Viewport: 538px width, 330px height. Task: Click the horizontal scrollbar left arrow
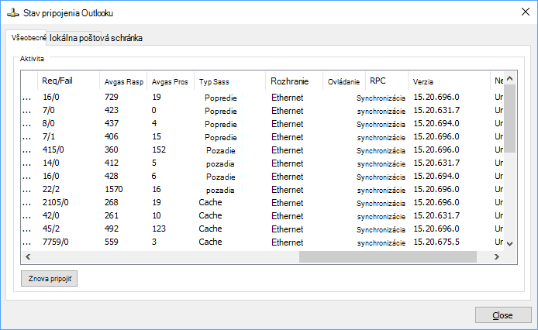(28, 256)
